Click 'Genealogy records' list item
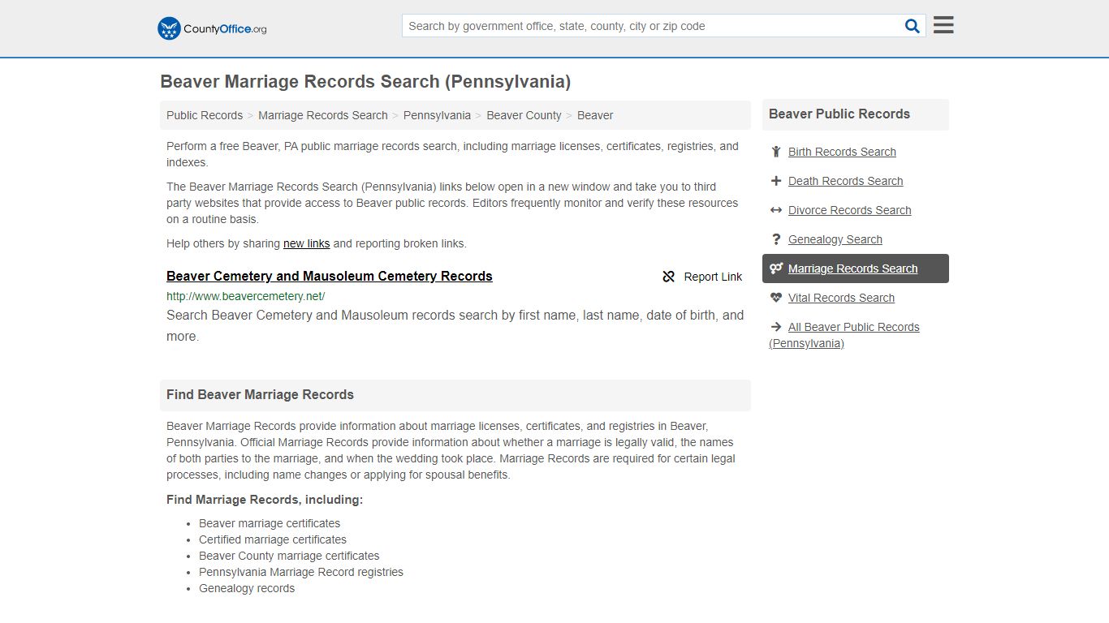 pyautogui.click(x=247, y=588)
